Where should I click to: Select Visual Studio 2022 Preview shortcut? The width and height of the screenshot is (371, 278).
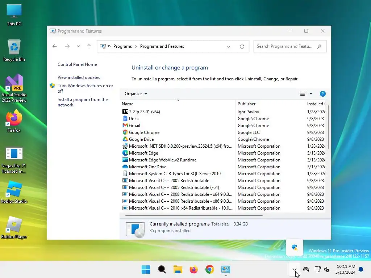(14, 88)
